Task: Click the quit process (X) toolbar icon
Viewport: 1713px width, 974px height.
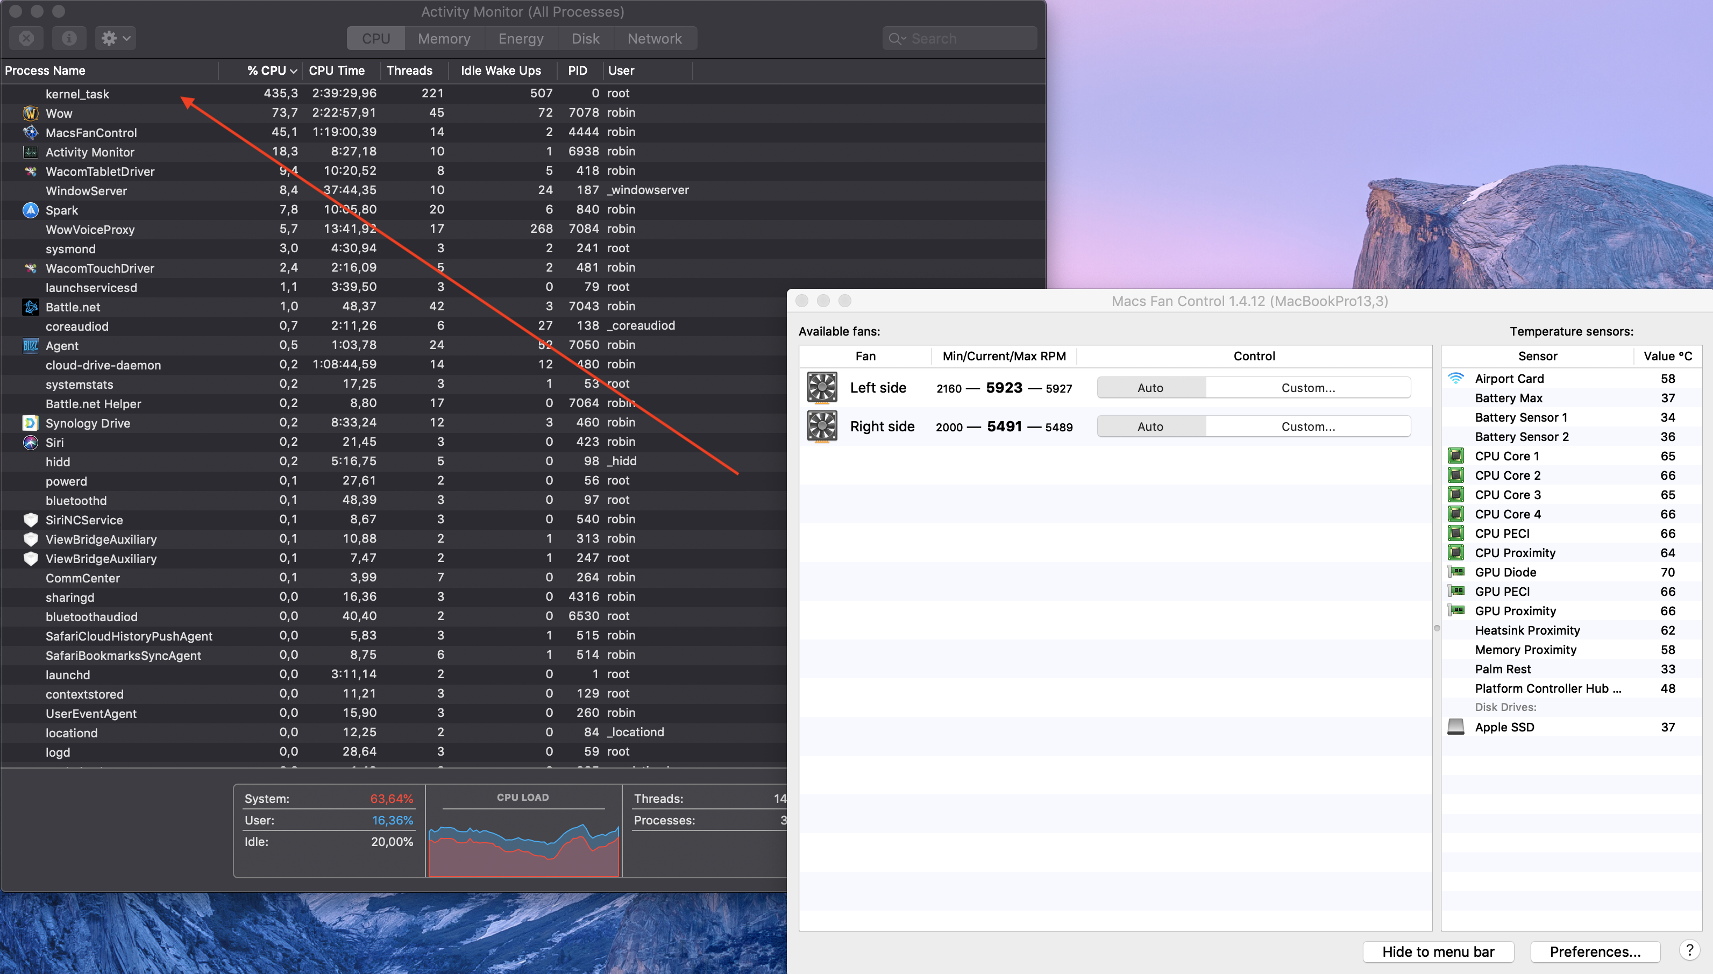Action: click(x=26, y=38)
